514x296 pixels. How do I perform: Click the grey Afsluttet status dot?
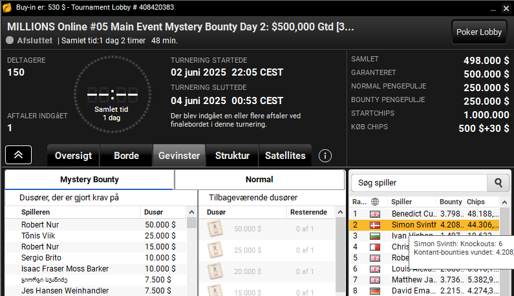click(x=10, y=40)
